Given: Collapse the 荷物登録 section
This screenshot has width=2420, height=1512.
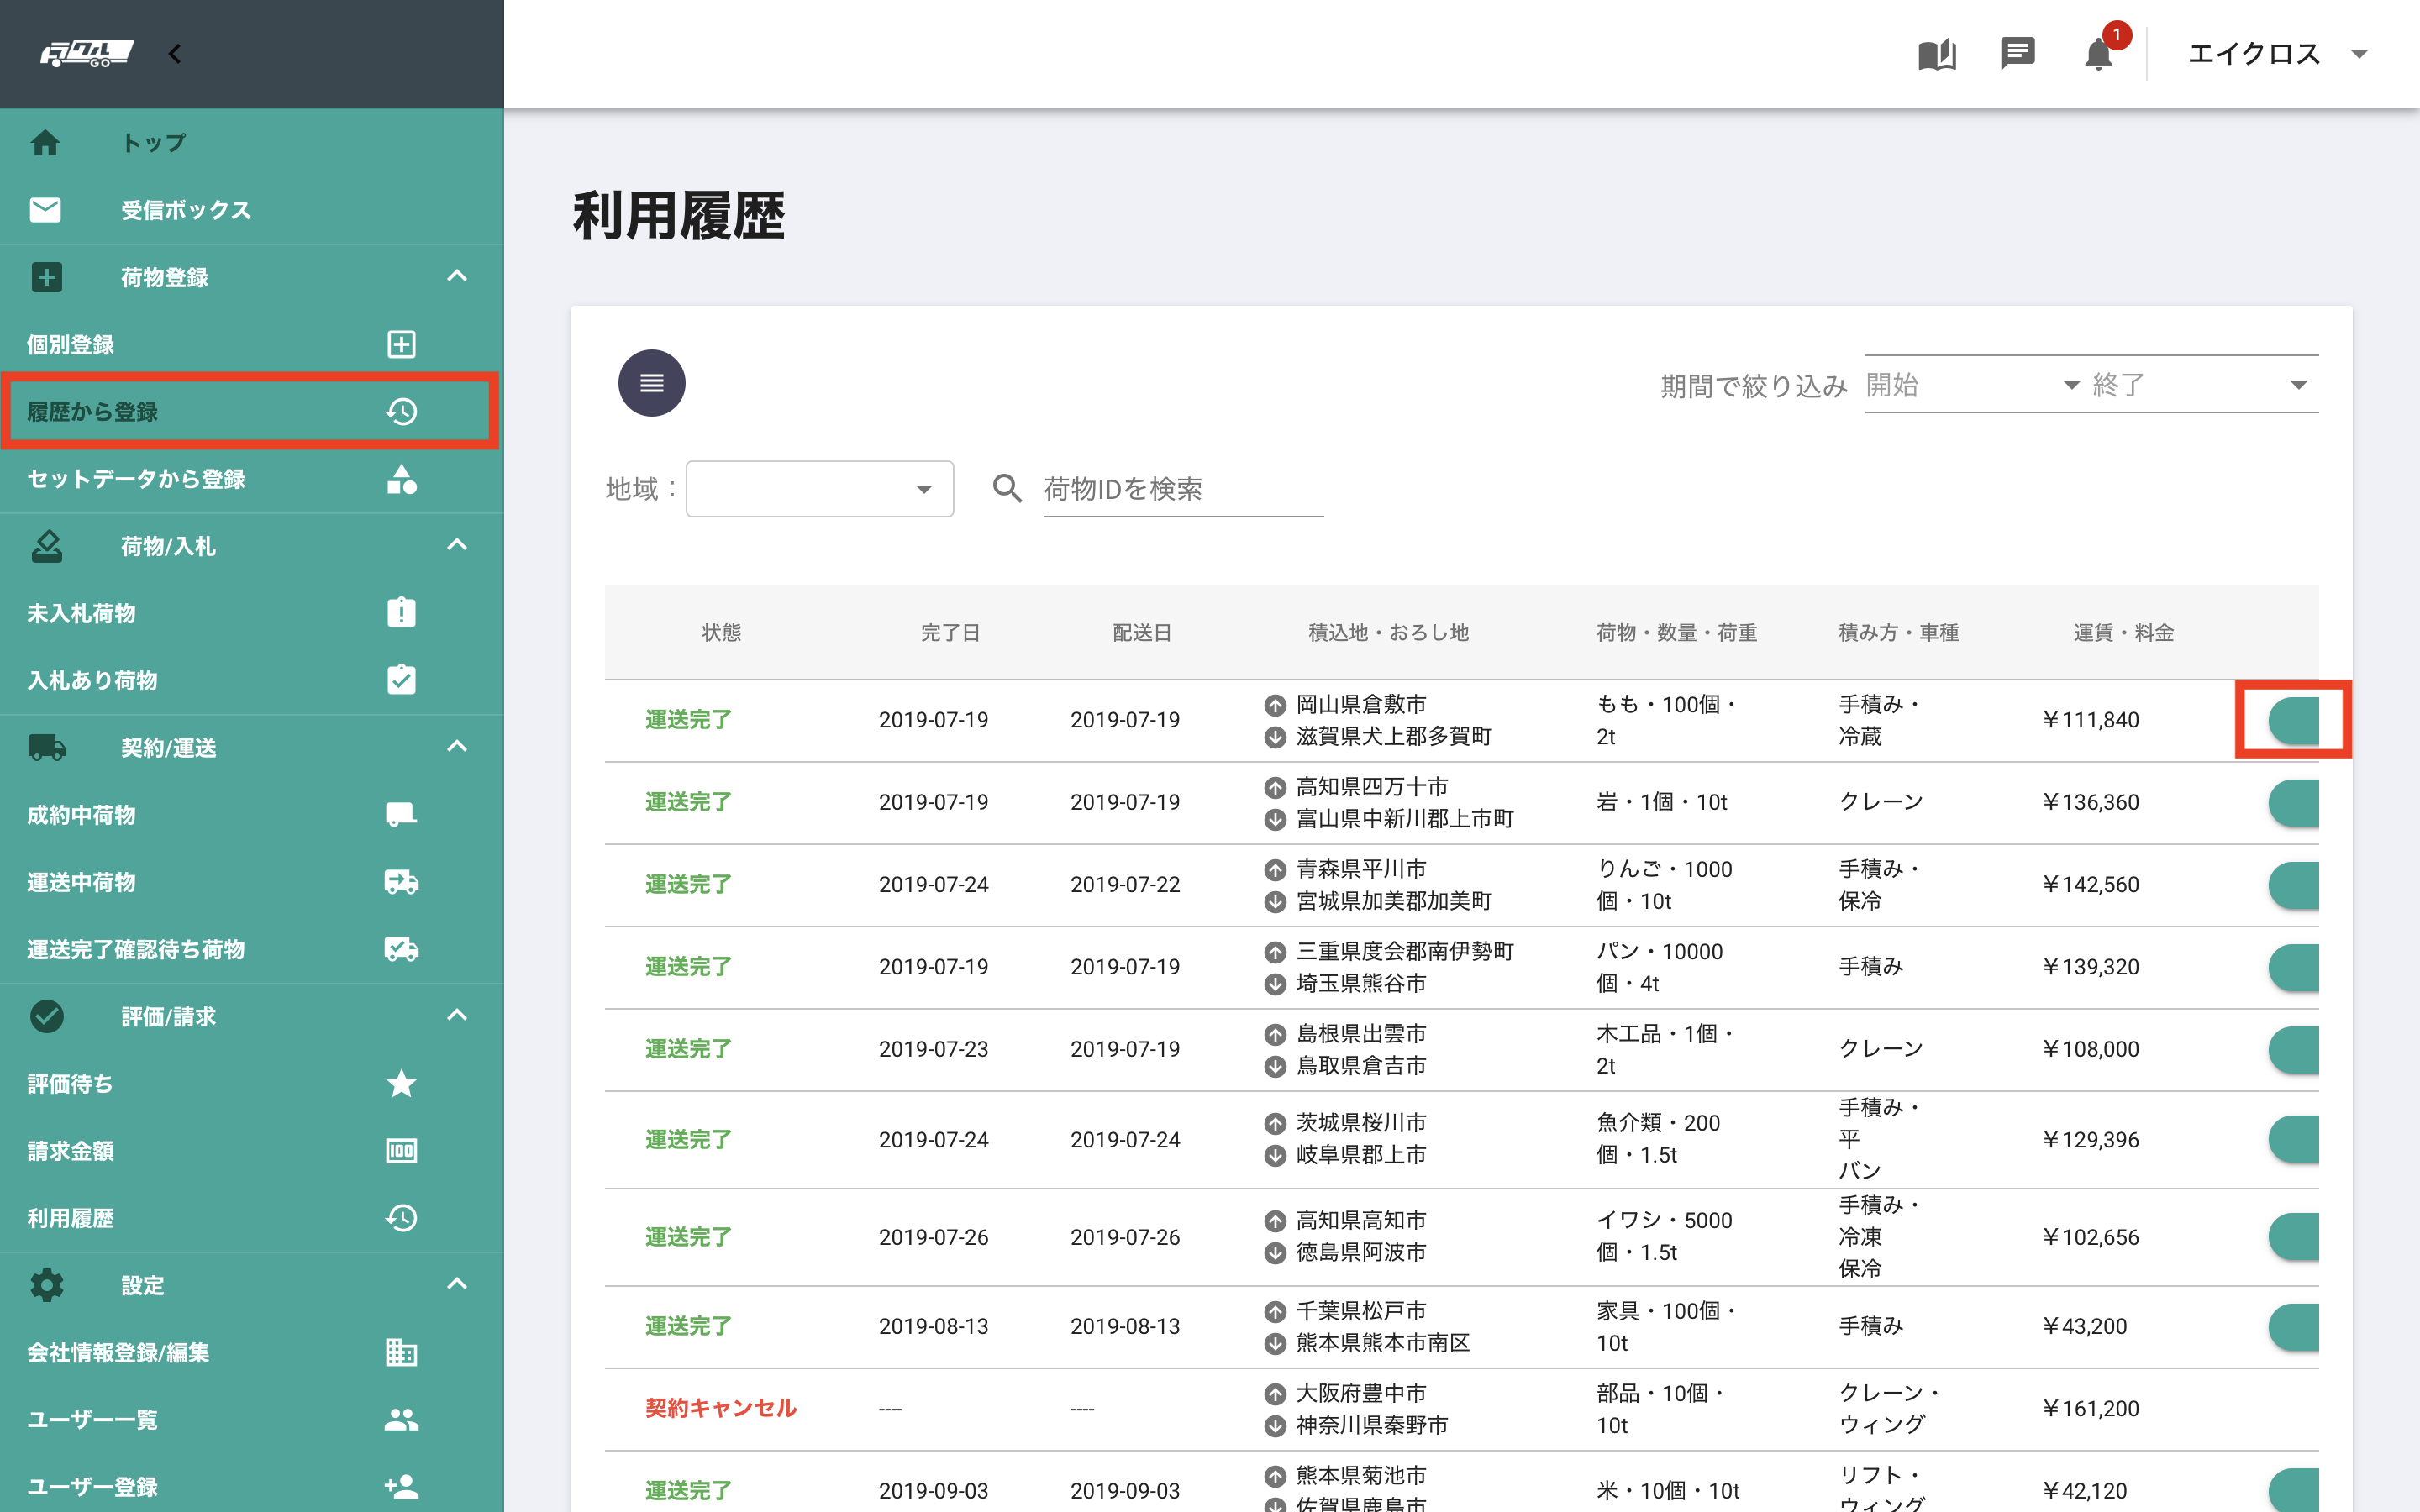Looking at the screenshot, I should click(x=457, y=277).
